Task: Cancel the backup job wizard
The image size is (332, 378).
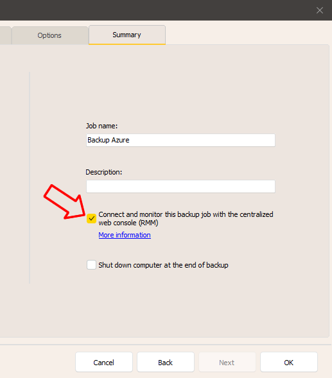Action: pyautogui.click(x=104, y=362)
